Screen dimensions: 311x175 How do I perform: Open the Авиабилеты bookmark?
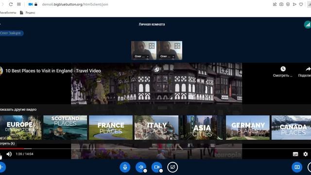click(x=8, y=13)
